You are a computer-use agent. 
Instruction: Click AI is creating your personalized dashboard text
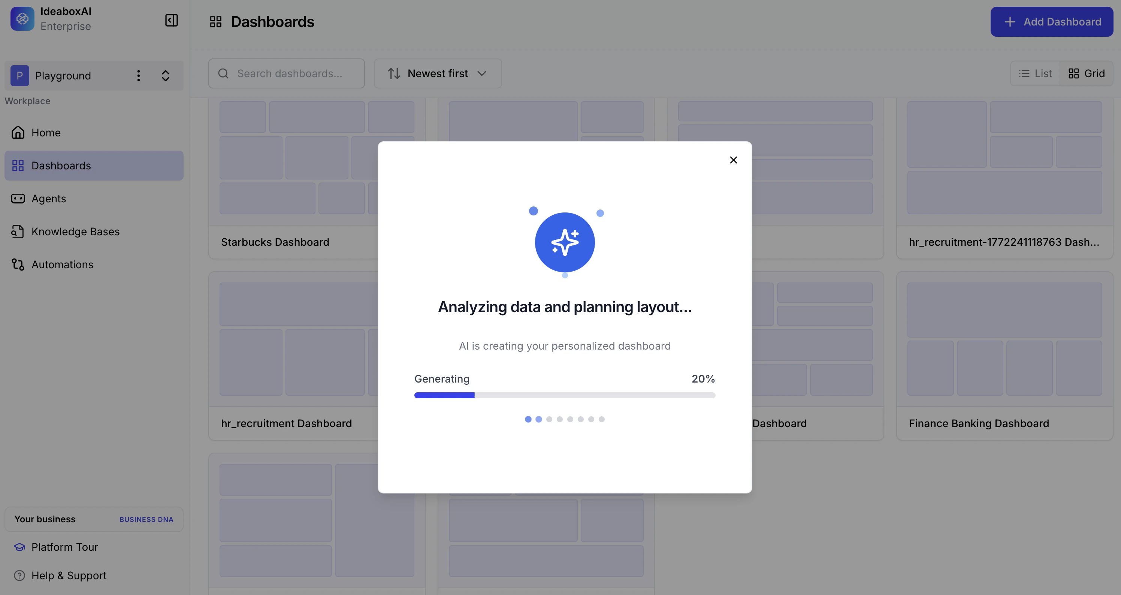coord(564,346)
